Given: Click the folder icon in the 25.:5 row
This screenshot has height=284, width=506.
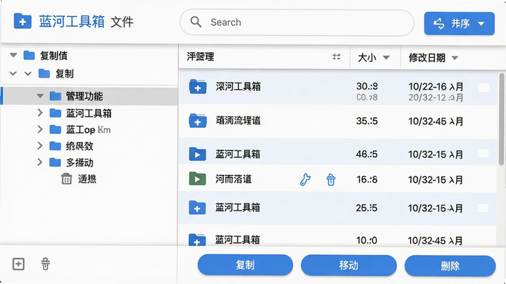Looking at the screenshot, I should click(197, 208).
